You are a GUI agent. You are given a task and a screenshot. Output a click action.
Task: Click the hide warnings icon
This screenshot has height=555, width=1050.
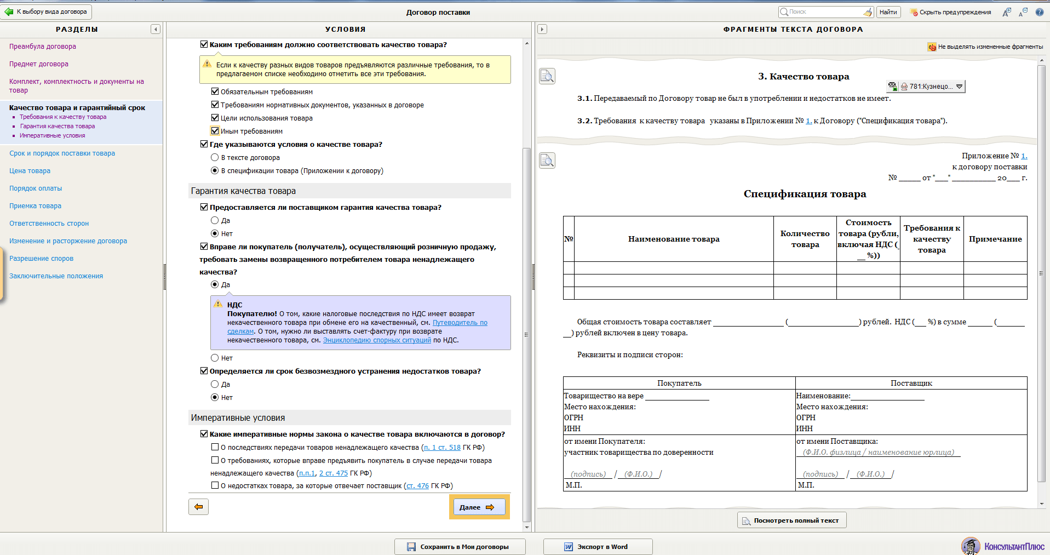click(914, 12)
